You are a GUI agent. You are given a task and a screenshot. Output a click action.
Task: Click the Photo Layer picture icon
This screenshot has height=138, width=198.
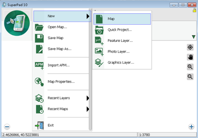[x=99, y=52]
